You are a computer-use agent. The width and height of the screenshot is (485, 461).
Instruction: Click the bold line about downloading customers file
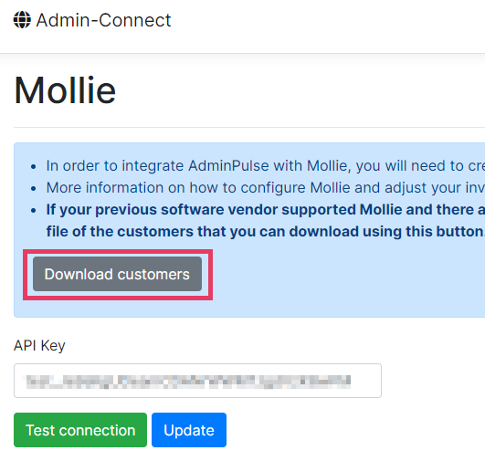(x=266, y=232)
